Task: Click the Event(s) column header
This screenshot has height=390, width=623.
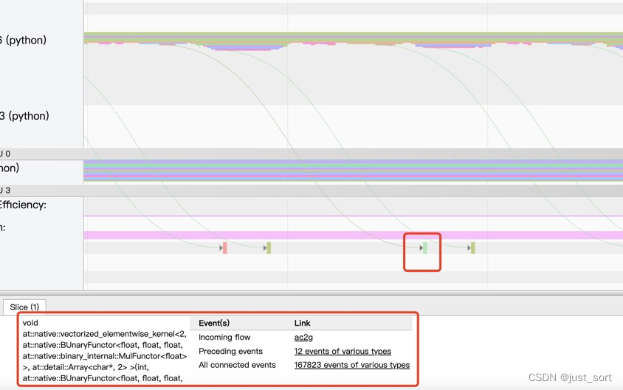Action: (214, 324)
